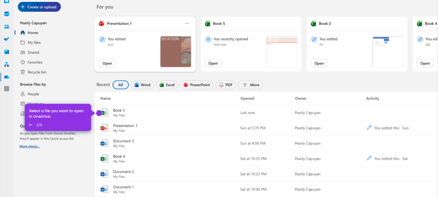Sort by the Opened column header

pyautogui.click(x=247, y=98)
